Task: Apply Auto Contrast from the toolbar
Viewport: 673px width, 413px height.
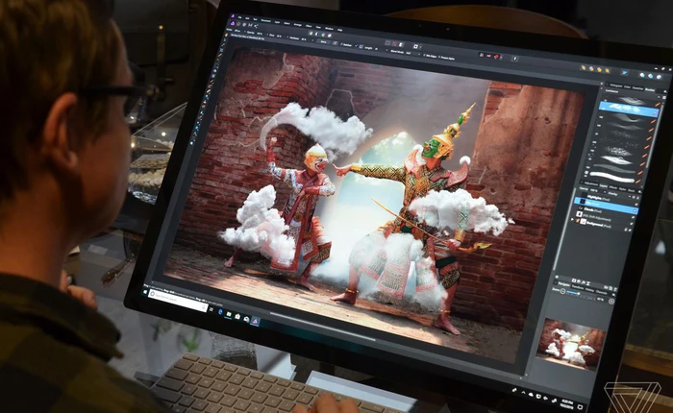Action: [316, 34]
